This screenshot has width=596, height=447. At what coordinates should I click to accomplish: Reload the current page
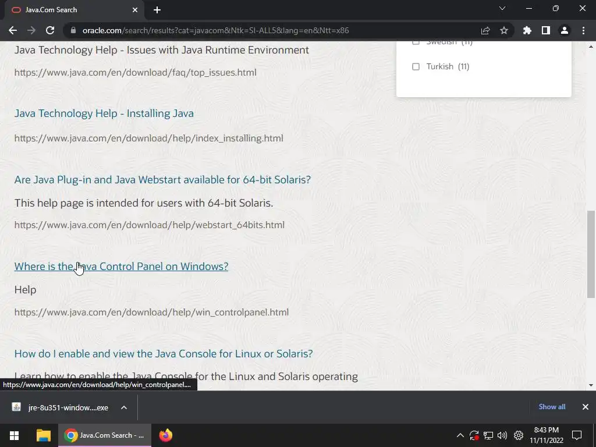tap(50, 30)
